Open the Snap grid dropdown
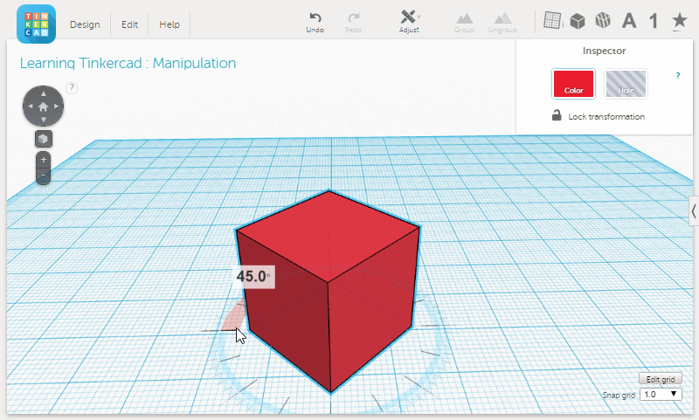The width and height of the screenshot is (699, 420). click(x=661, y=394)
